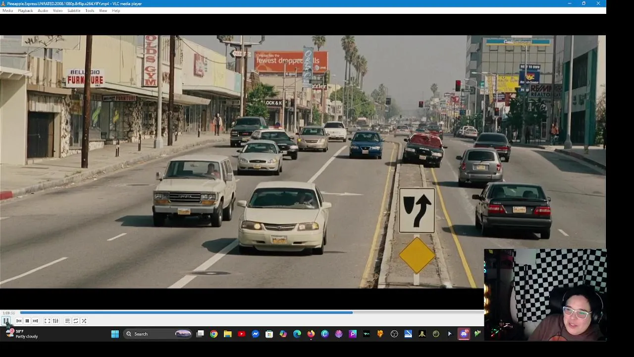This screenshot has width=634, height=357.
Task: Open the Subtitle menu
Action: pyautogui.click(x=74, y=10)
